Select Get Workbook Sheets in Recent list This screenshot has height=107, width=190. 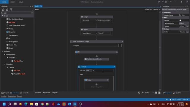[x=16, y=19]
